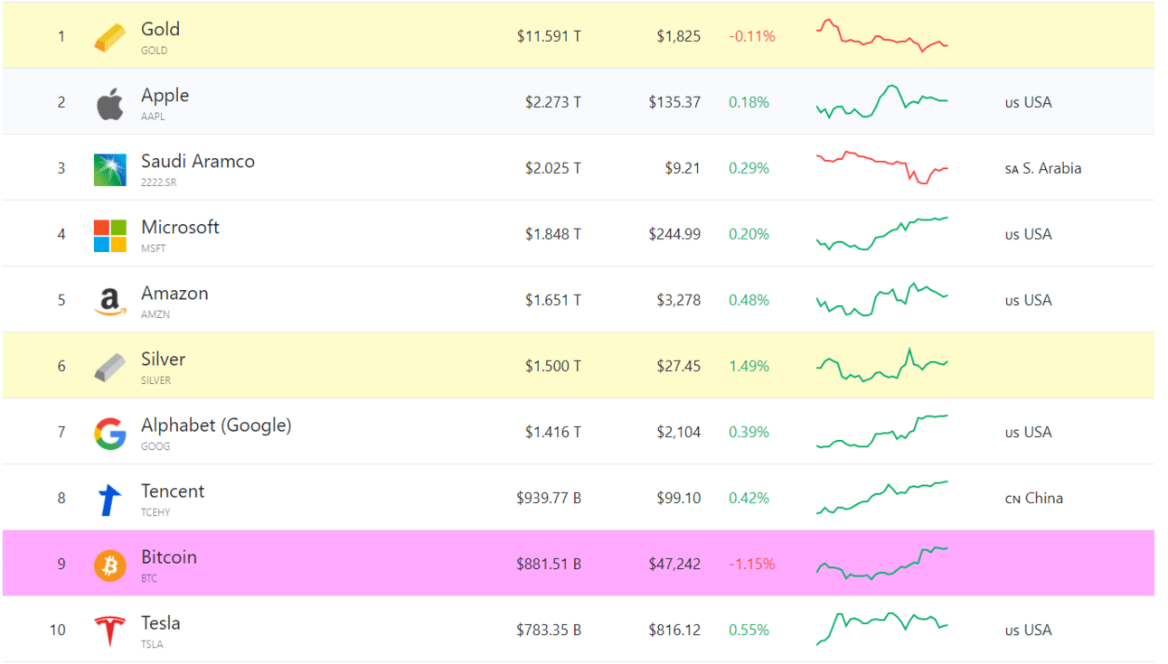Click the red Tesla logo
1168x664 pixels.
pyautogui.click(x=110, y=631)
